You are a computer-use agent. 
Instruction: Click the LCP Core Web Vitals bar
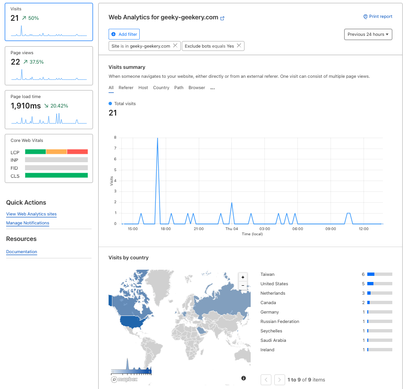pyautogui.click(x=56, y=152)
